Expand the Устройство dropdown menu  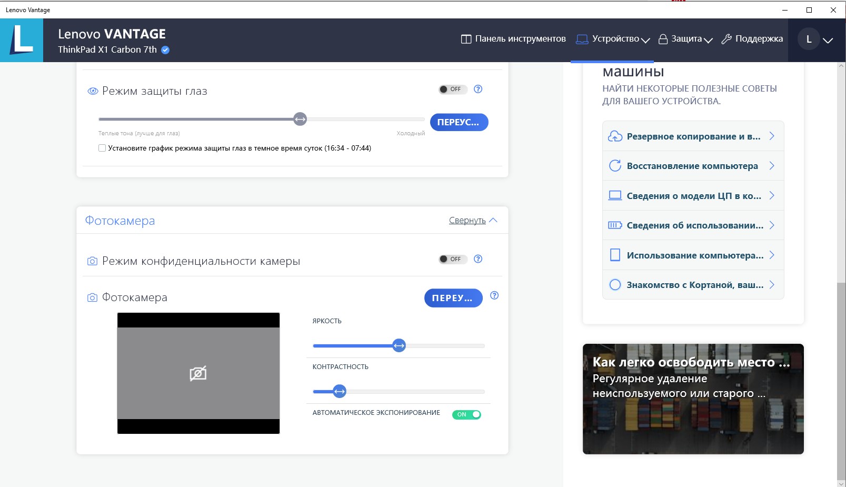[x=613, y=39]
